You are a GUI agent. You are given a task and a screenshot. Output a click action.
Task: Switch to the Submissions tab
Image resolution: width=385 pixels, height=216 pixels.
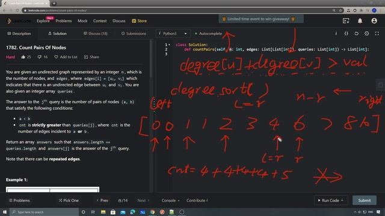tap(134, 34)
